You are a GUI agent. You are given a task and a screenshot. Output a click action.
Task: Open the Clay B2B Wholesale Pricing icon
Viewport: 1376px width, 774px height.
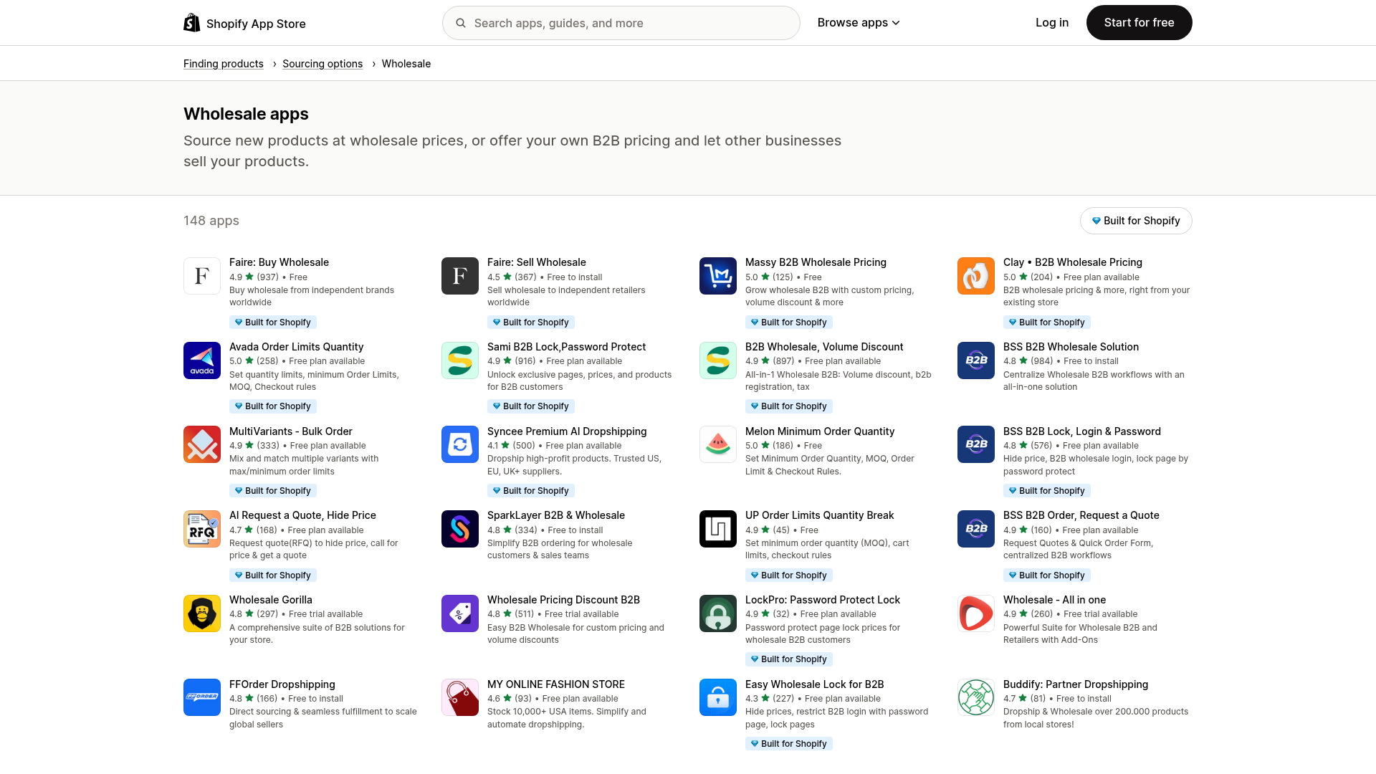pos(976,276)
